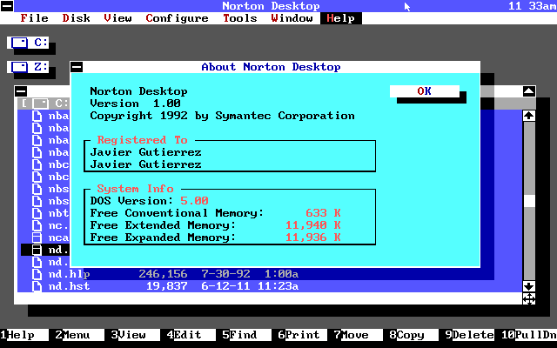Click the scrollbar up arrow in file list
Screen dimensions: 557x348
529,116
